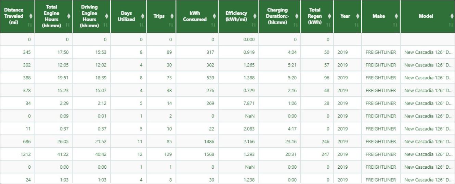The image size is (455, 184).
Task: Click Trips column sort arrows
Action: (x=172, y=16)
